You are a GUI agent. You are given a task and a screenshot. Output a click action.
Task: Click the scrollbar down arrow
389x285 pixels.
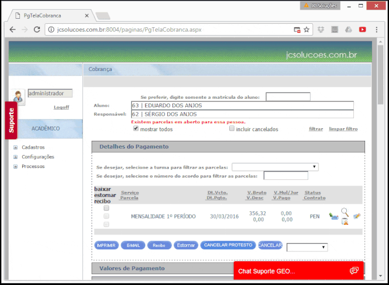[380, 275]
